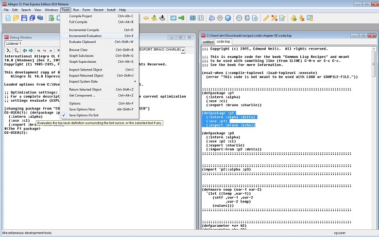Click the gear options toolbar icon

click(220, 18)
